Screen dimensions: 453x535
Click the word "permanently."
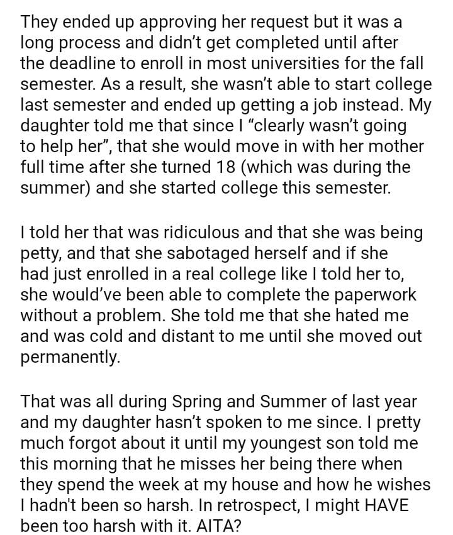point(69,358)
